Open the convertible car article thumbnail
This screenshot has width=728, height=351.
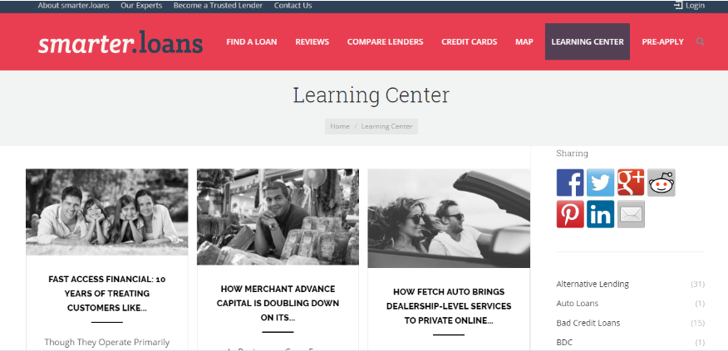449,218
